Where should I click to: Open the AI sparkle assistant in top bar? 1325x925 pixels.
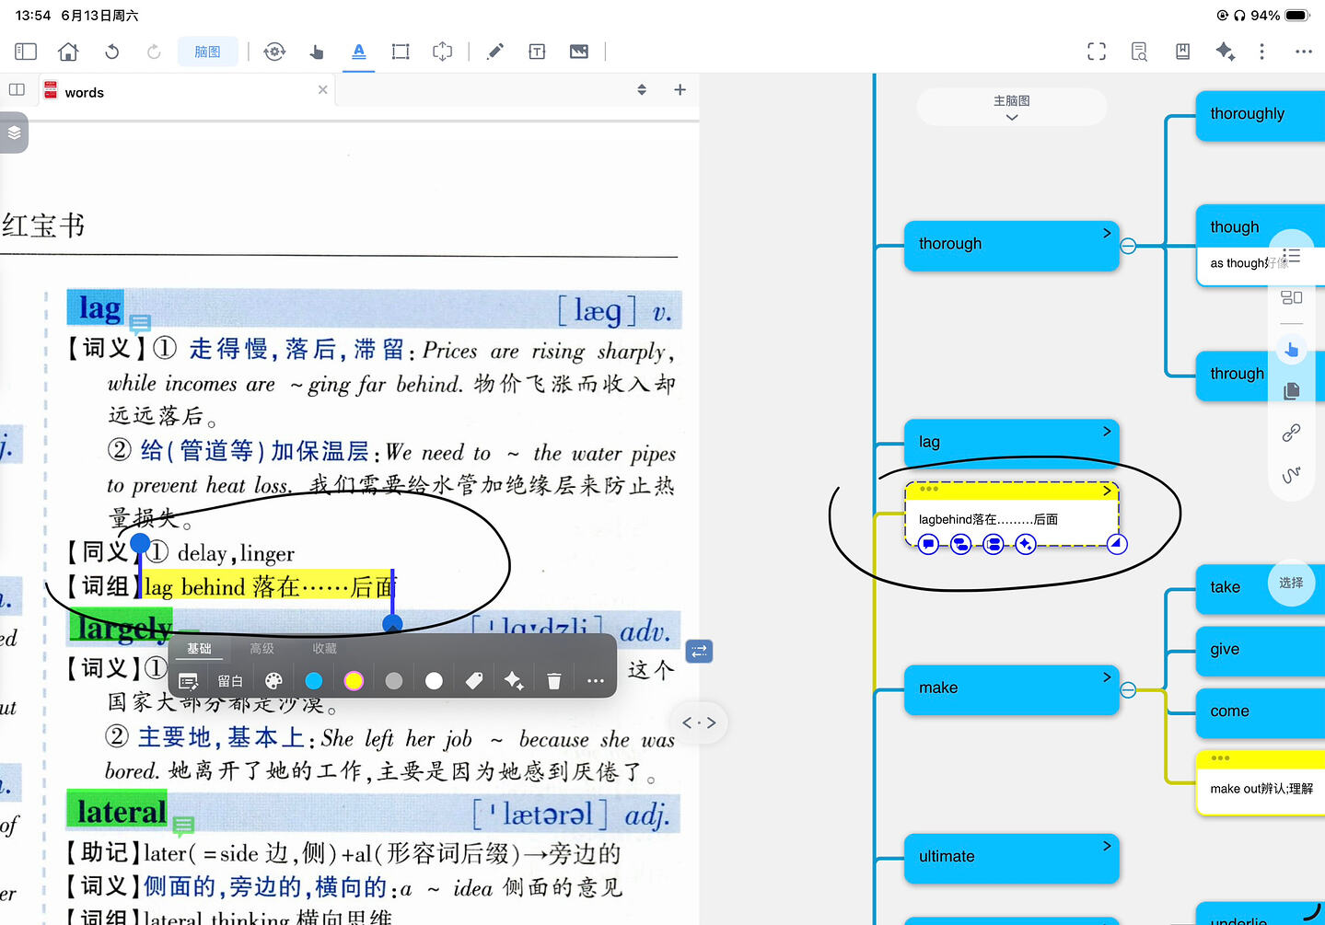click(1225, 52)
